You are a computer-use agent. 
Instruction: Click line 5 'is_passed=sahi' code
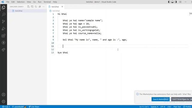(88, 27)
